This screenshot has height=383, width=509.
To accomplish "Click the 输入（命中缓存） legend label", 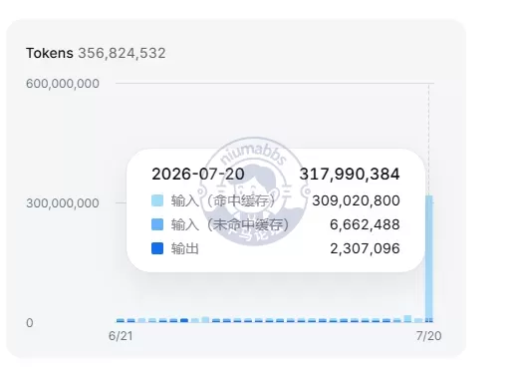I will [x=223, y=200].
